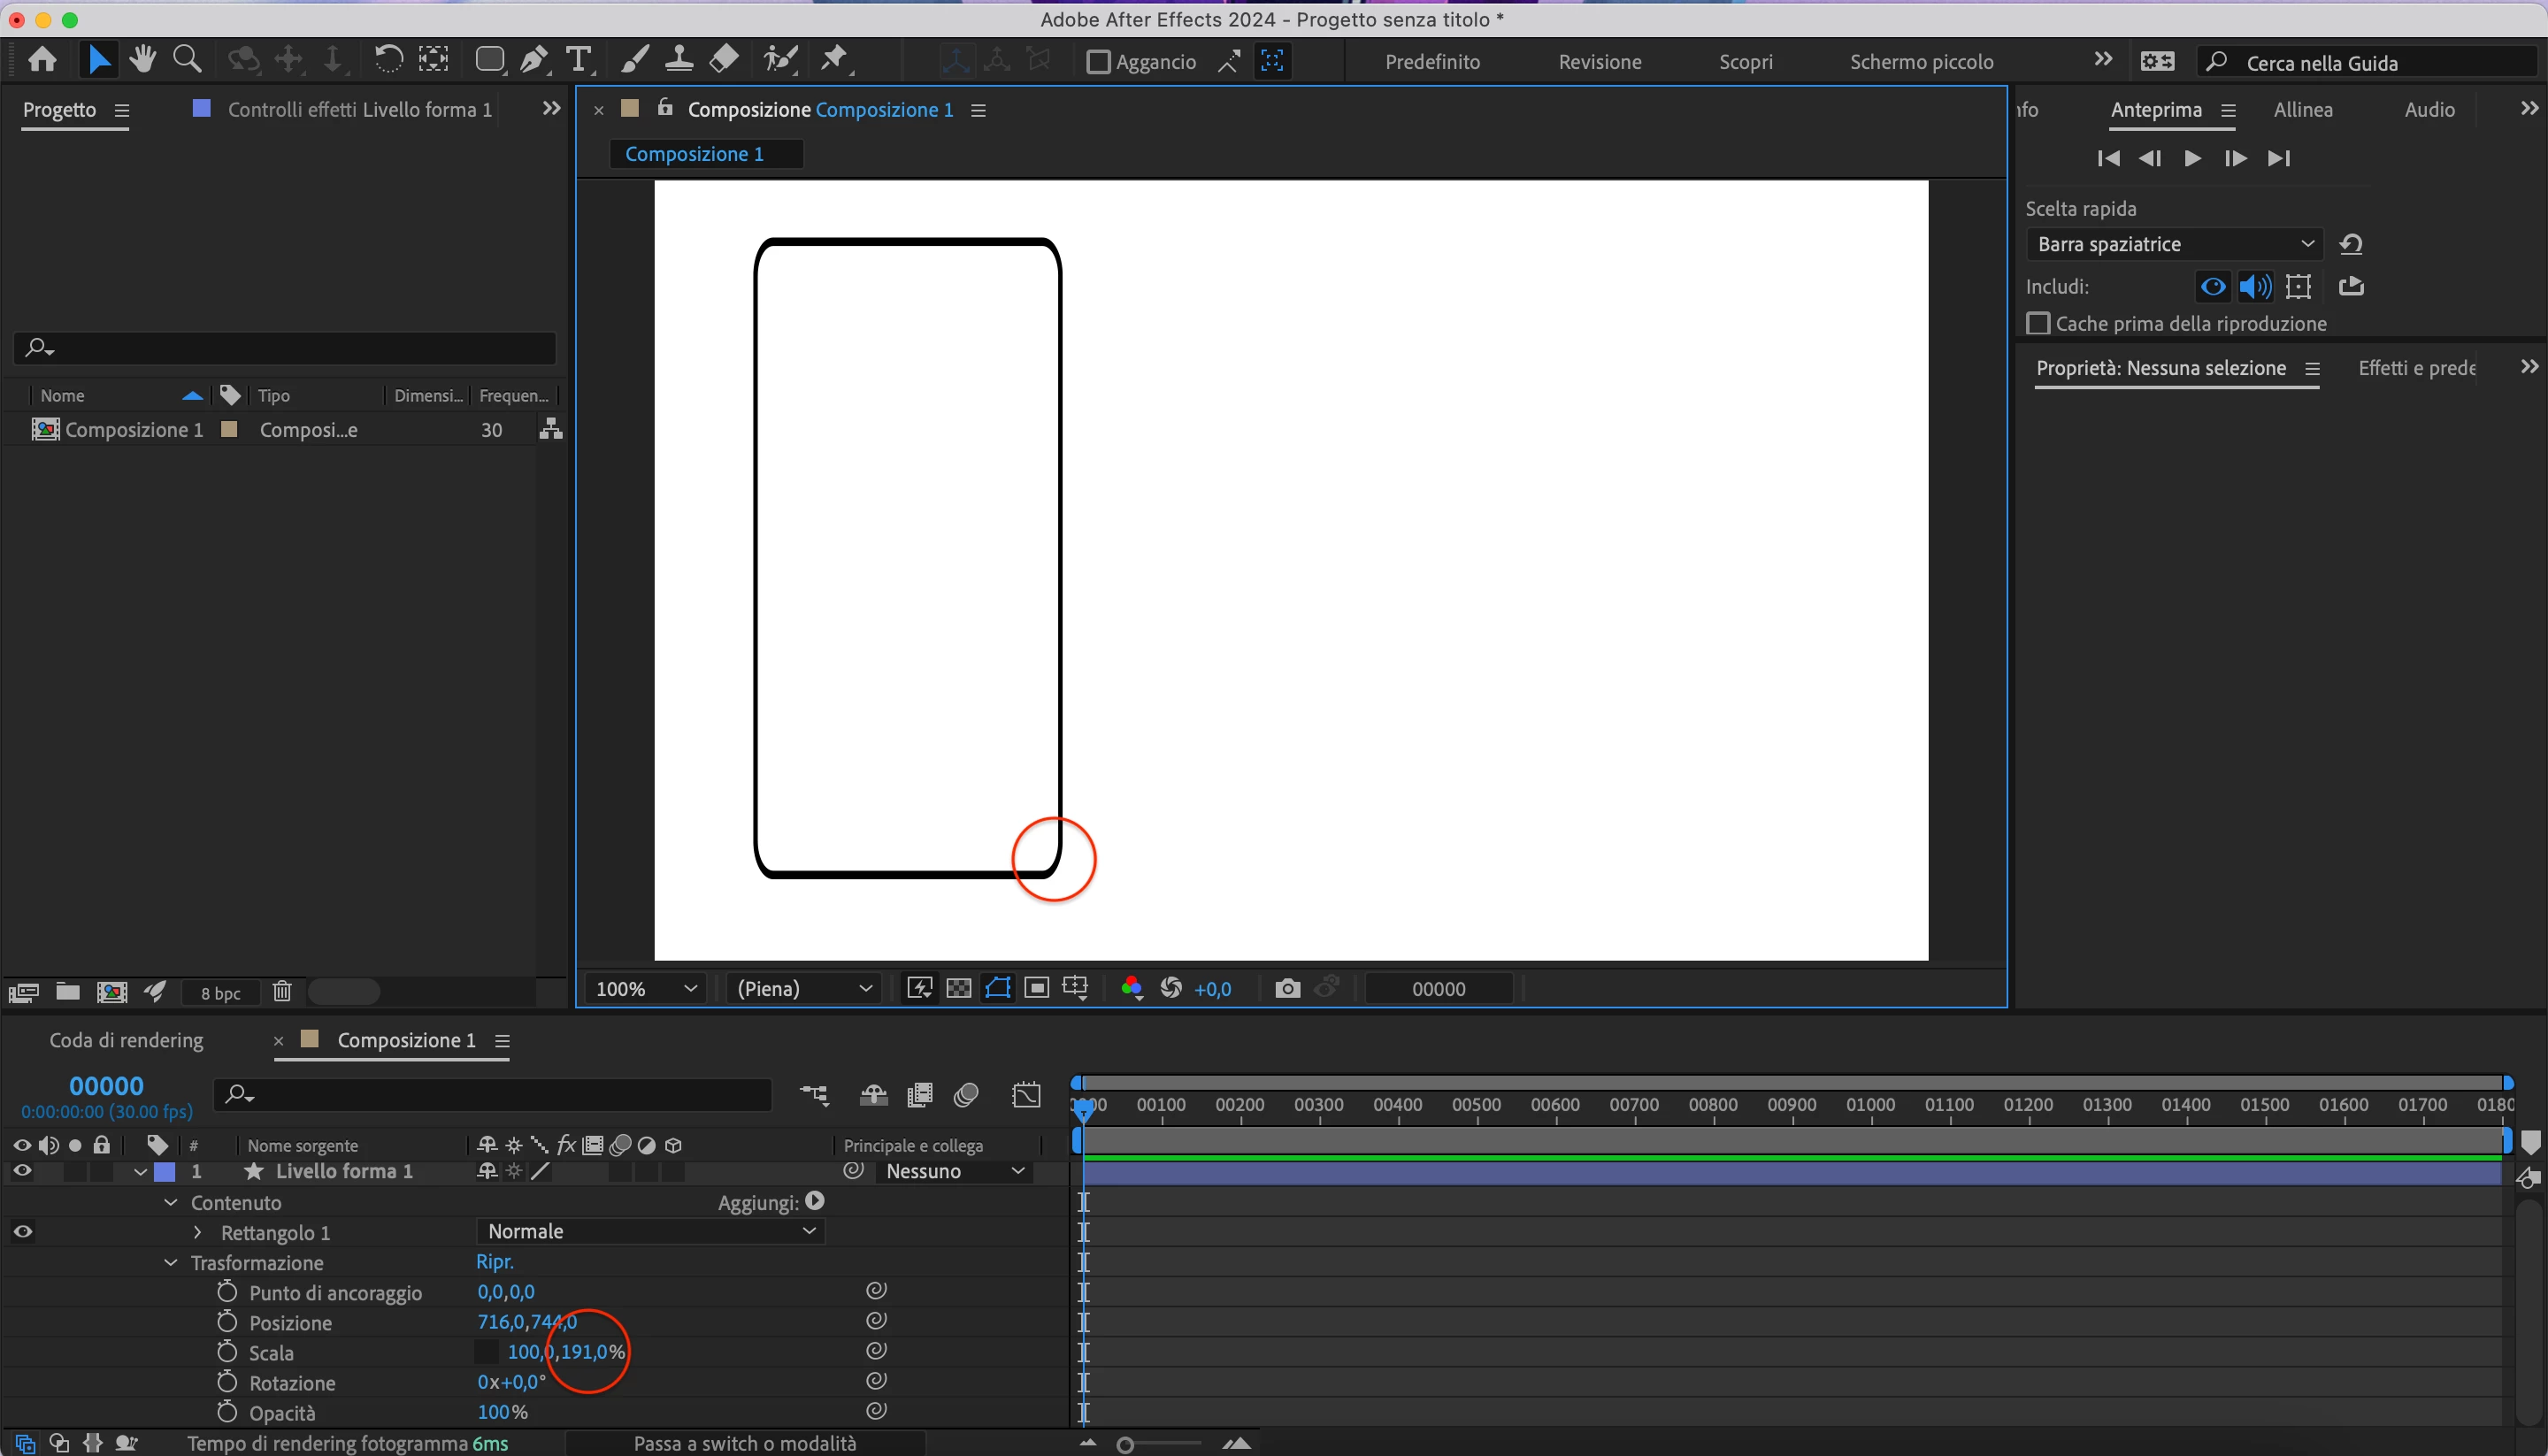Click Ripr. reset transform link
Screen dimensions: 2548x1456
click(x=495, y=1262)
